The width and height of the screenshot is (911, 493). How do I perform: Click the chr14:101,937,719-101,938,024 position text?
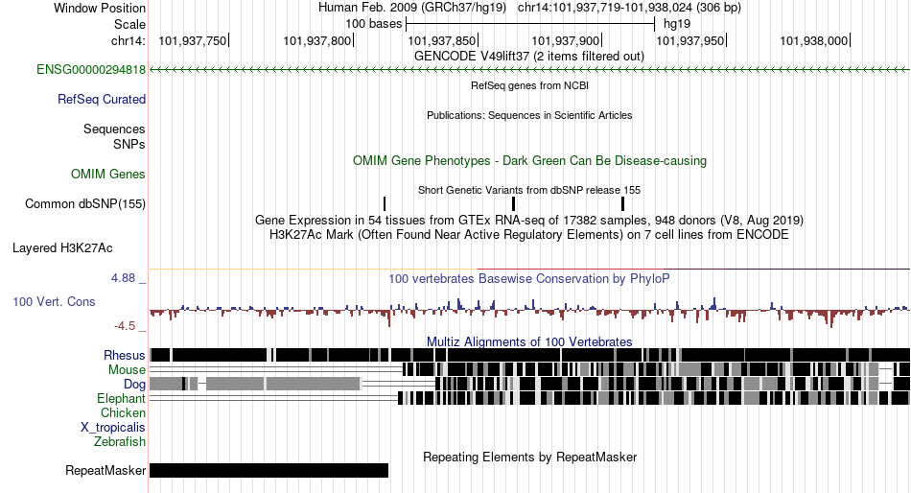(x=629, y=8)
